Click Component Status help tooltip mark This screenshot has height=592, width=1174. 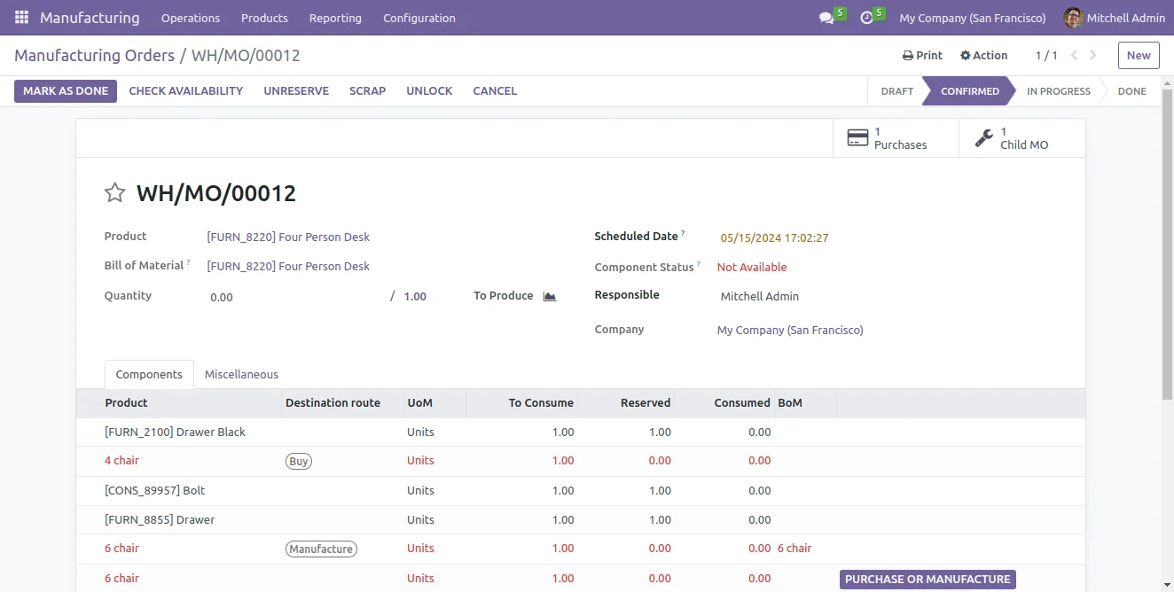click(699, 264)
